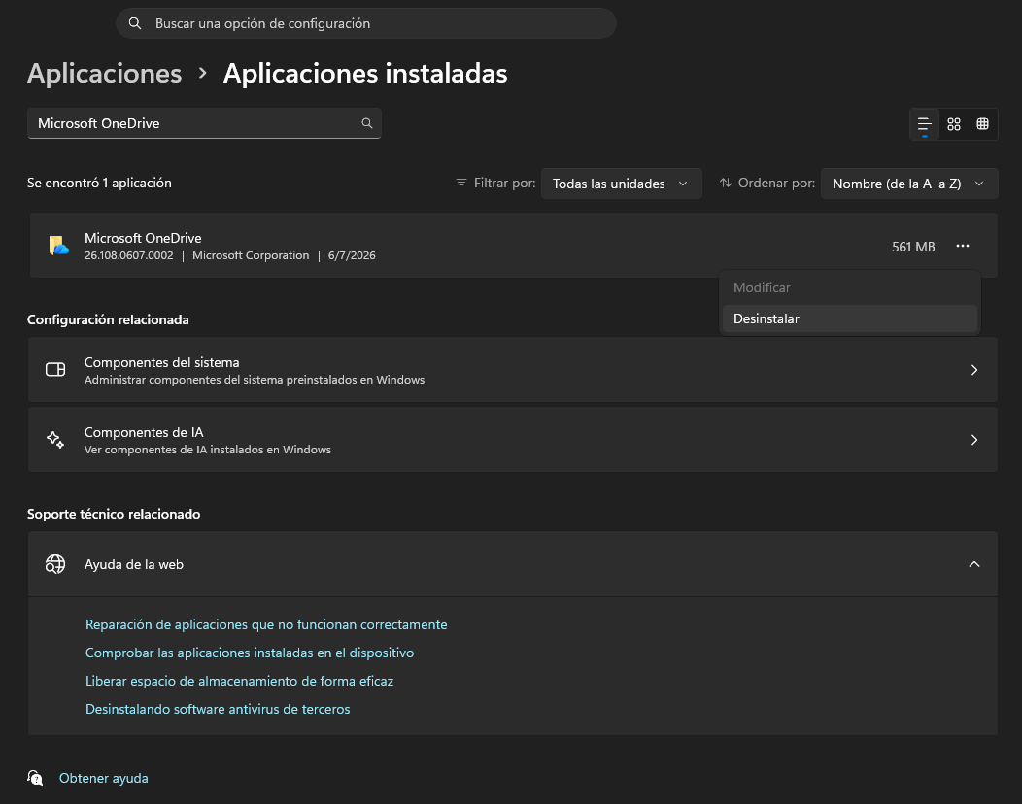Viewport: 1022px width, 804px height.
Task: Click the 561 MB size value
Action: click(x=913, y=247)
